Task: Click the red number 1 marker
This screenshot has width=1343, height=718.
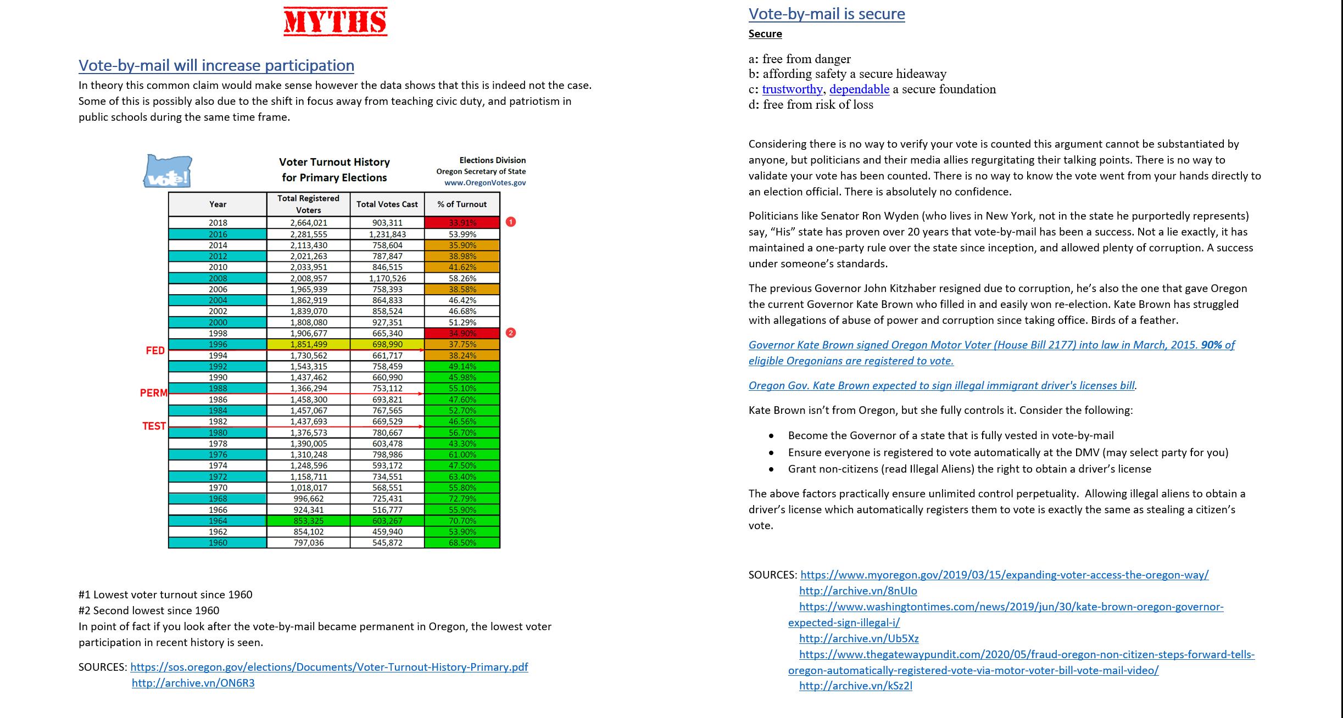Action: pos(510,222)
